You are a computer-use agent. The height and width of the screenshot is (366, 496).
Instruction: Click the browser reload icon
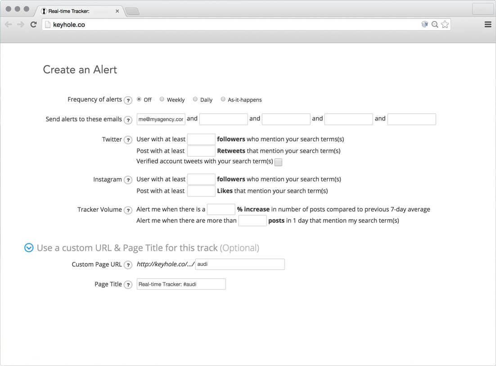pyautogui.click(x=33, y=24)
